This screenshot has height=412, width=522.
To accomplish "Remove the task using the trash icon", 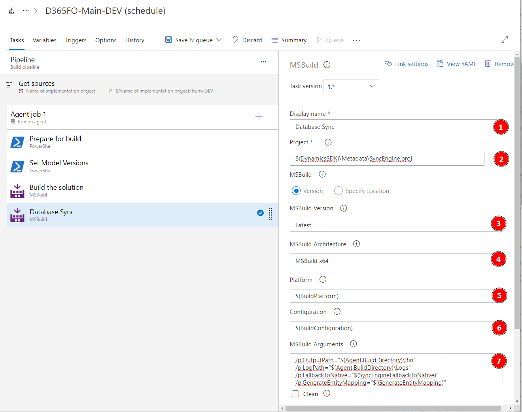I will tap(488, 64).
